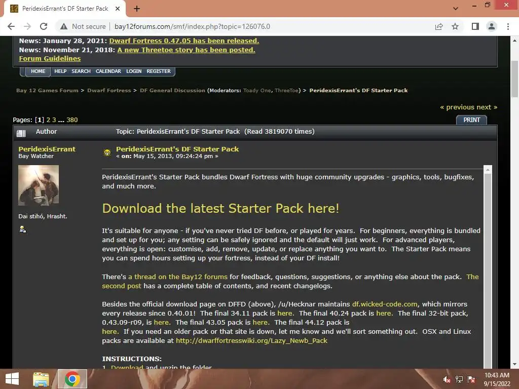Switch to Chrome in the taskbar
The width and height of the screenshot is (519, 389).
(72, 379)
